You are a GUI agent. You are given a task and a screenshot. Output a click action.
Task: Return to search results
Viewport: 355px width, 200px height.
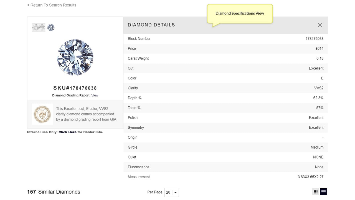[x=52, y=5]
